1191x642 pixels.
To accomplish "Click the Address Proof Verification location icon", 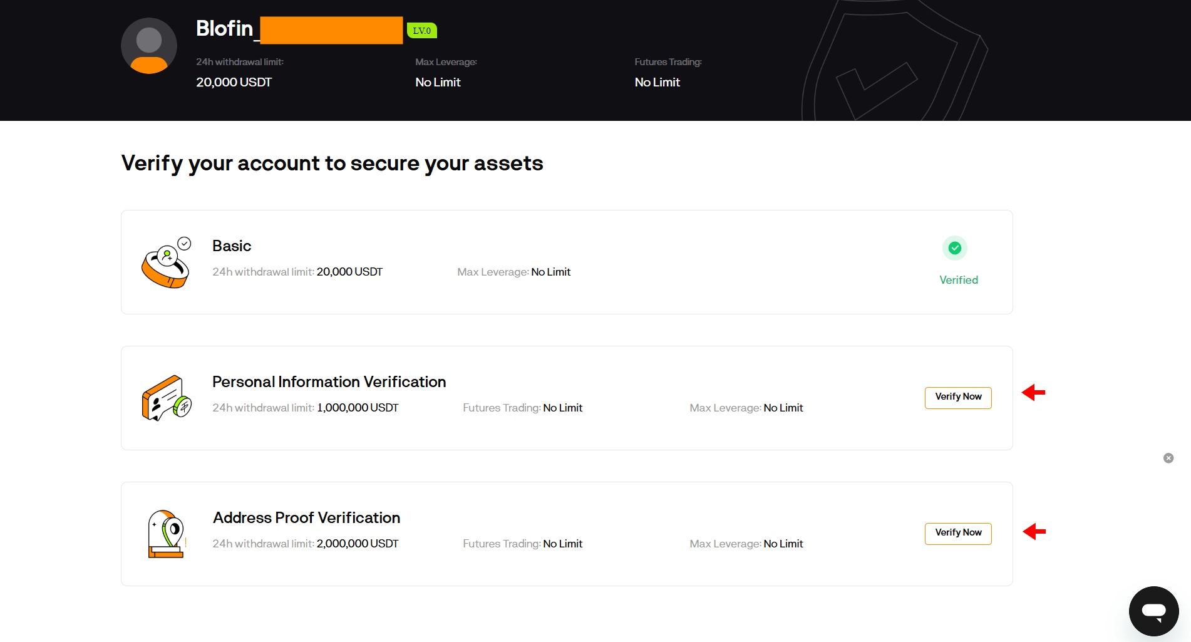I will (x=166, y=534).
